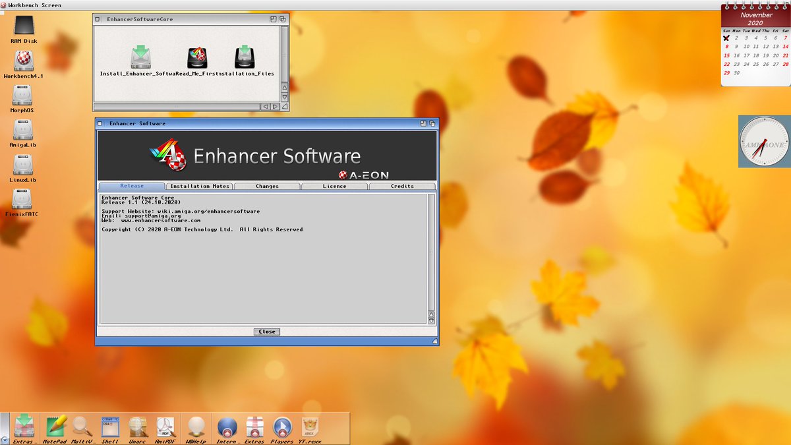Open the Changes tab
This screenshot has height=445, width=791.
coord(267,186)
